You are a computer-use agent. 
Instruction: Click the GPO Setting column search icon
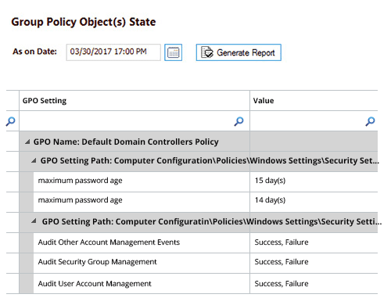click(x=239, y=121)
